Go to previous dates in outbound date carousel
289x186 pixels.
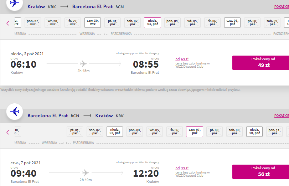[8, 23]
